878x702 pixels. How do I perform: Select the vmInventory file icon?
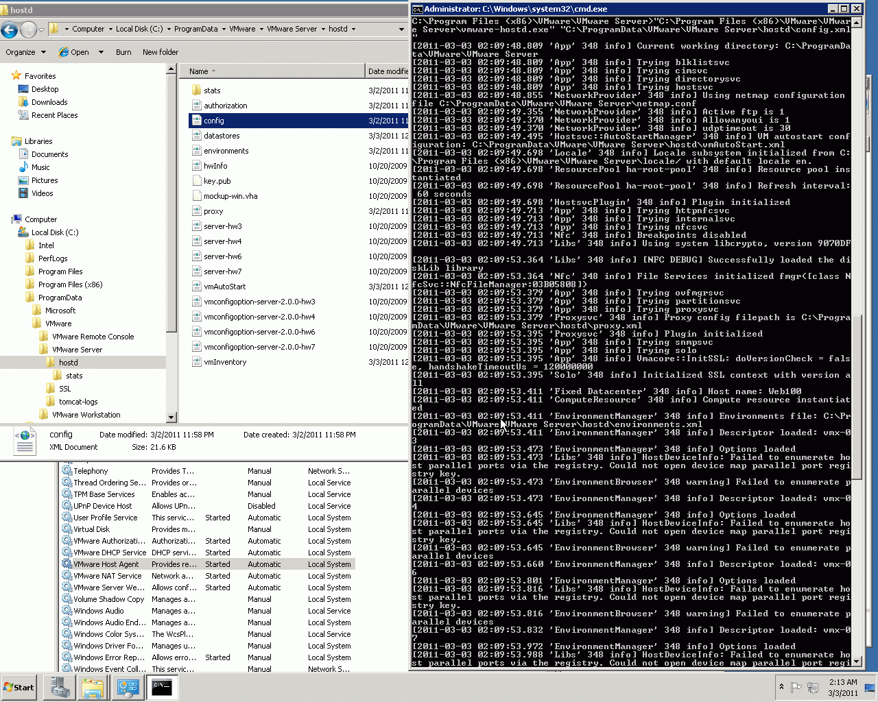coord(196,362)
